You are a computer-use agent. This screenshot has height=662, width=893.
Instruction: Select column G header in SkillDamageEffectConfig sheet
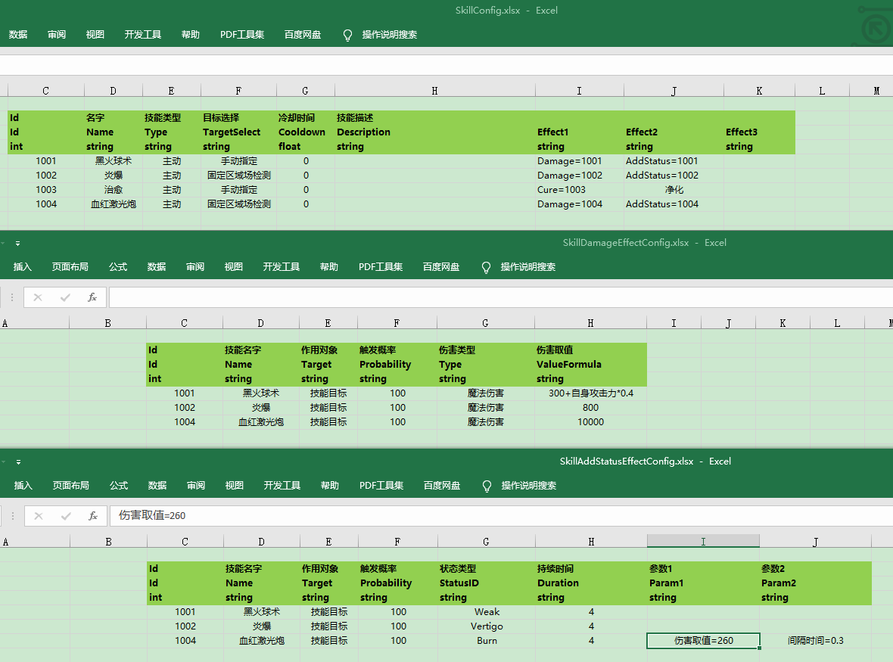click(x=485, y=323)
